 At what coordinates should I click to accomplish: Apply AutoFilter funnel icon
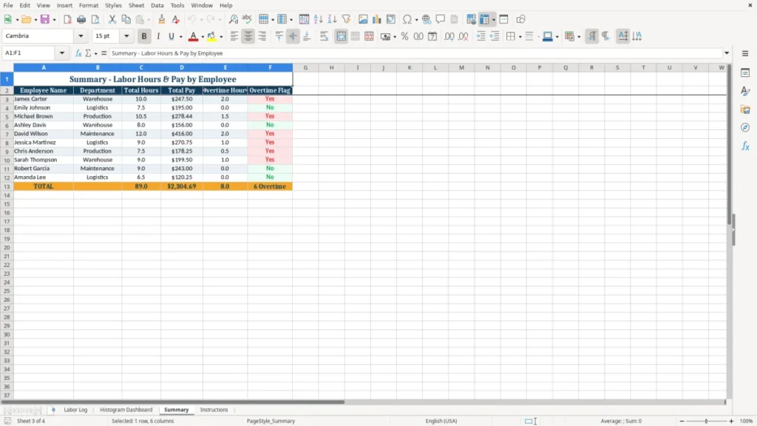tap(346, 19)
